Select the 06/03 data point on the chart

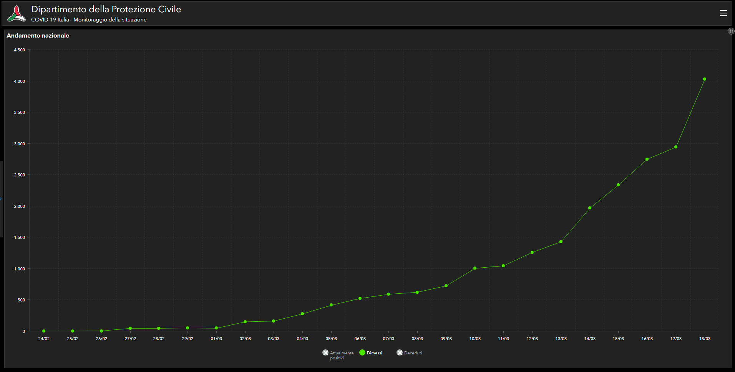360,298
